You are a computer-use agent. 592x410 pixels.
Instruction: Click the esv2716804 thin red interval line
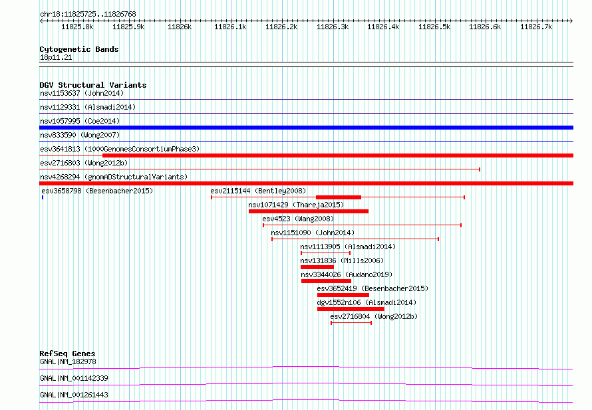coord(351,323)
